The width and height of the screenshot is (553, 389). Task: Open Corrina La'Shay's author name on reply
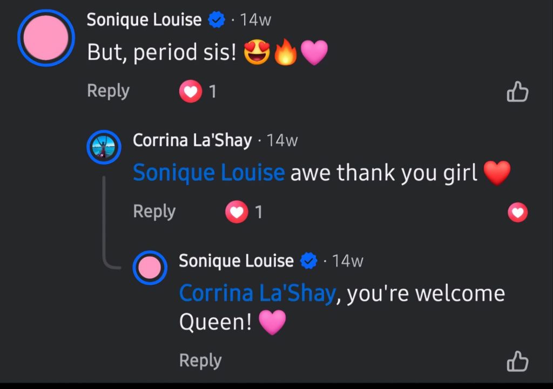click(192, 140)
